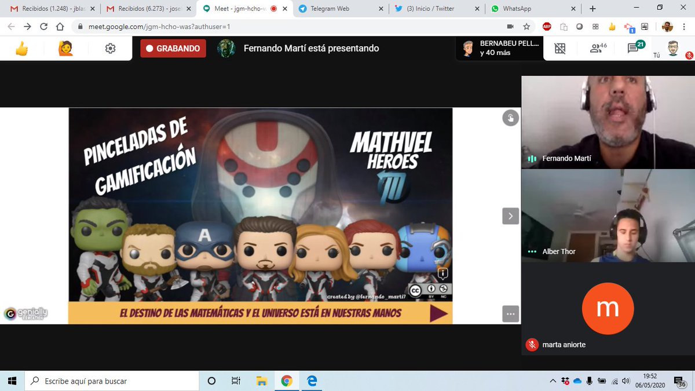Screen dimensions: 695x391
Task: Click the thumbs-up extension icon in Chrome toolbar
Action: click(x=612, y=27)
